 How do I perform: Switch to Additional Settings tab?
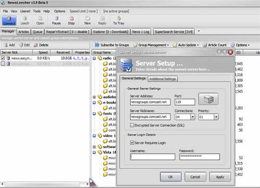[x=163, y=79]
